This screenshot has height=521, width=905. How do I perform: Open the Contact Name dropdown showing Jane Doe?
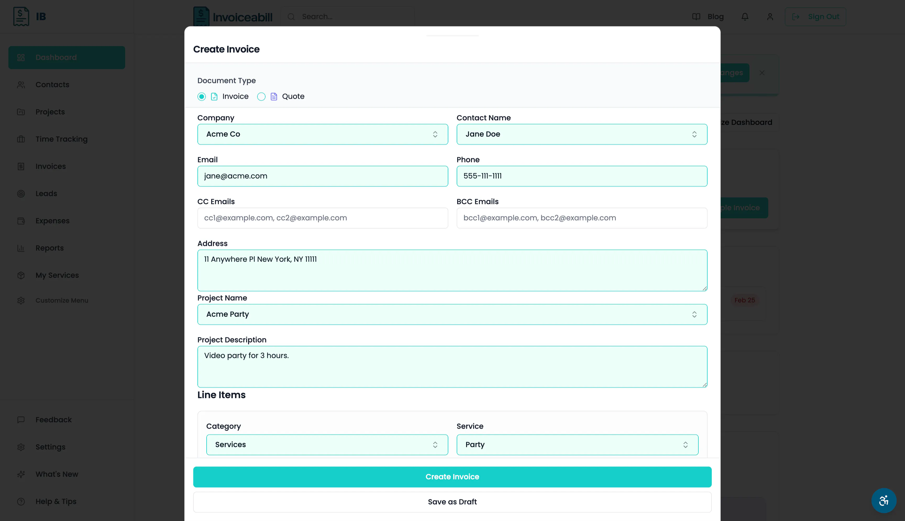[582, 134]
